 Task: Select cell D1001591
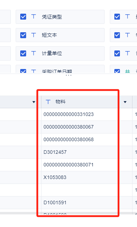click(87, 202)
